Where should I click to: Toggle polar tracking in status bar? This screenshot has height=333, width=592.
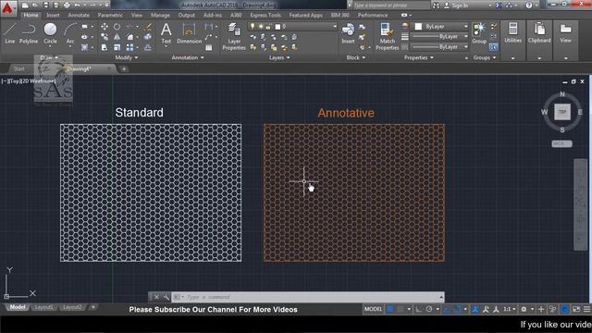(x=429, y=309)
